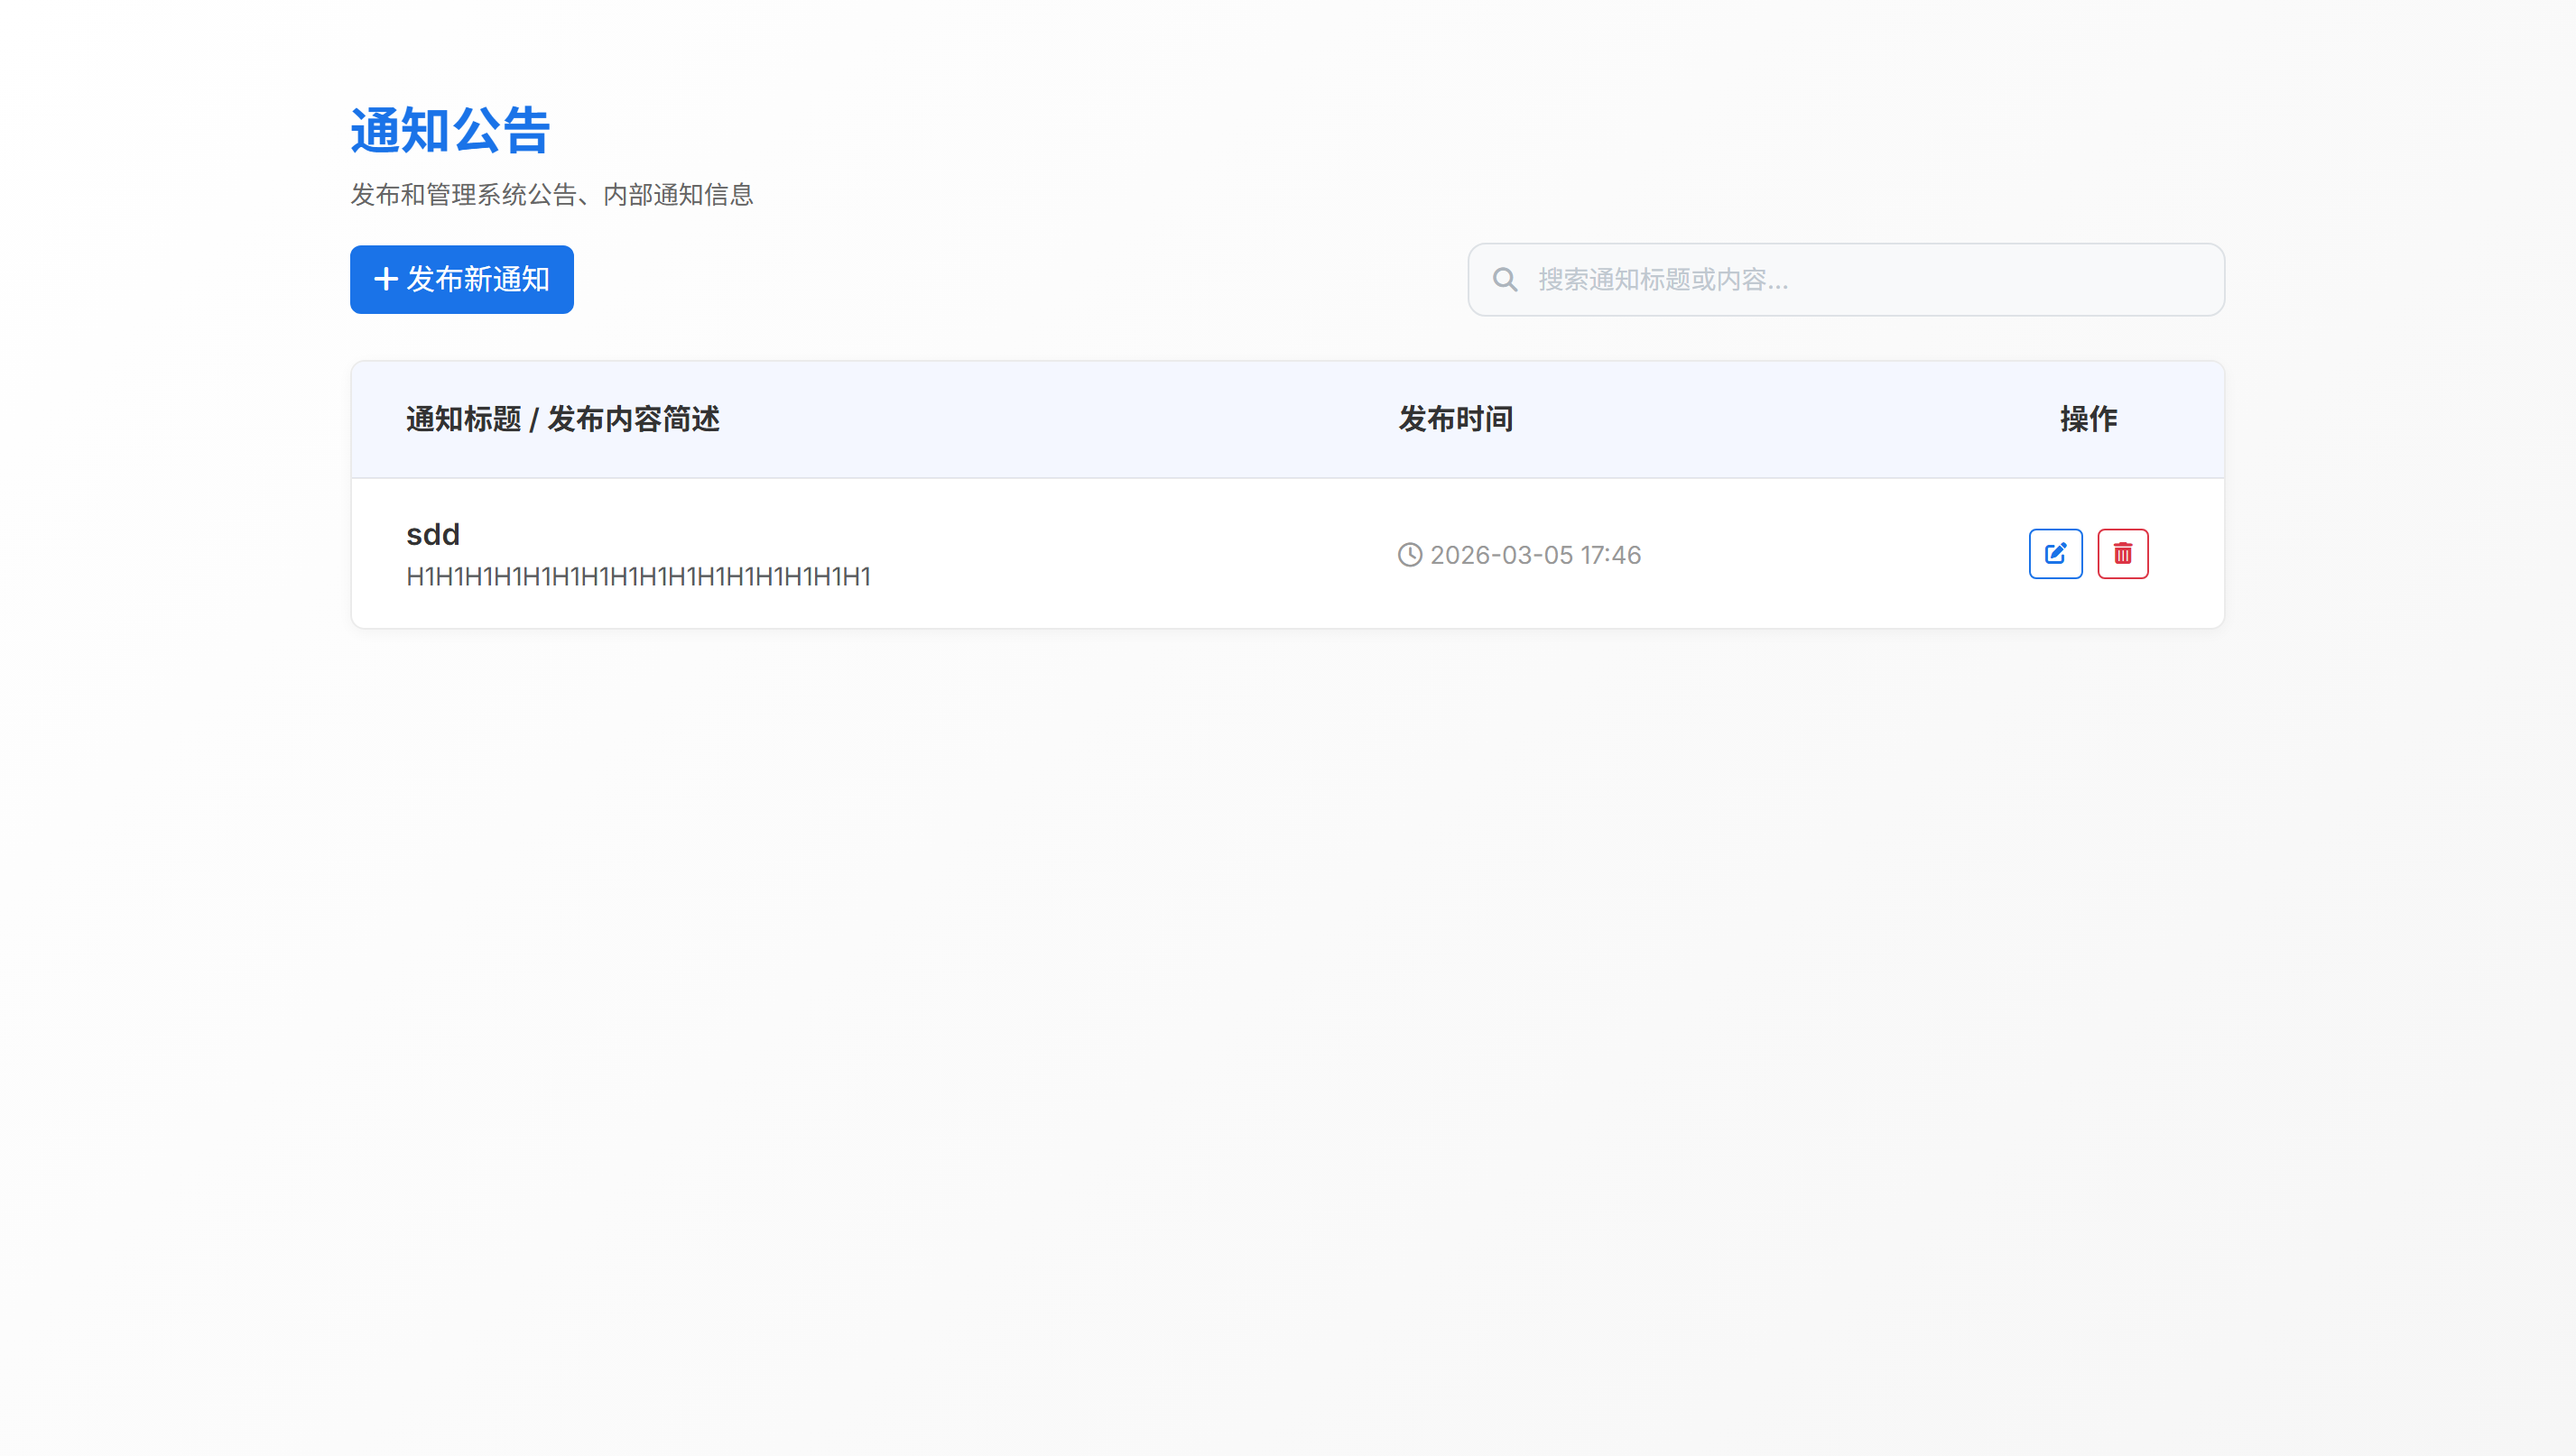Click the 通知标题 / 发布内容简述 header
The width and height of the screenshot is (2576, 1456).
pos(562,419)
